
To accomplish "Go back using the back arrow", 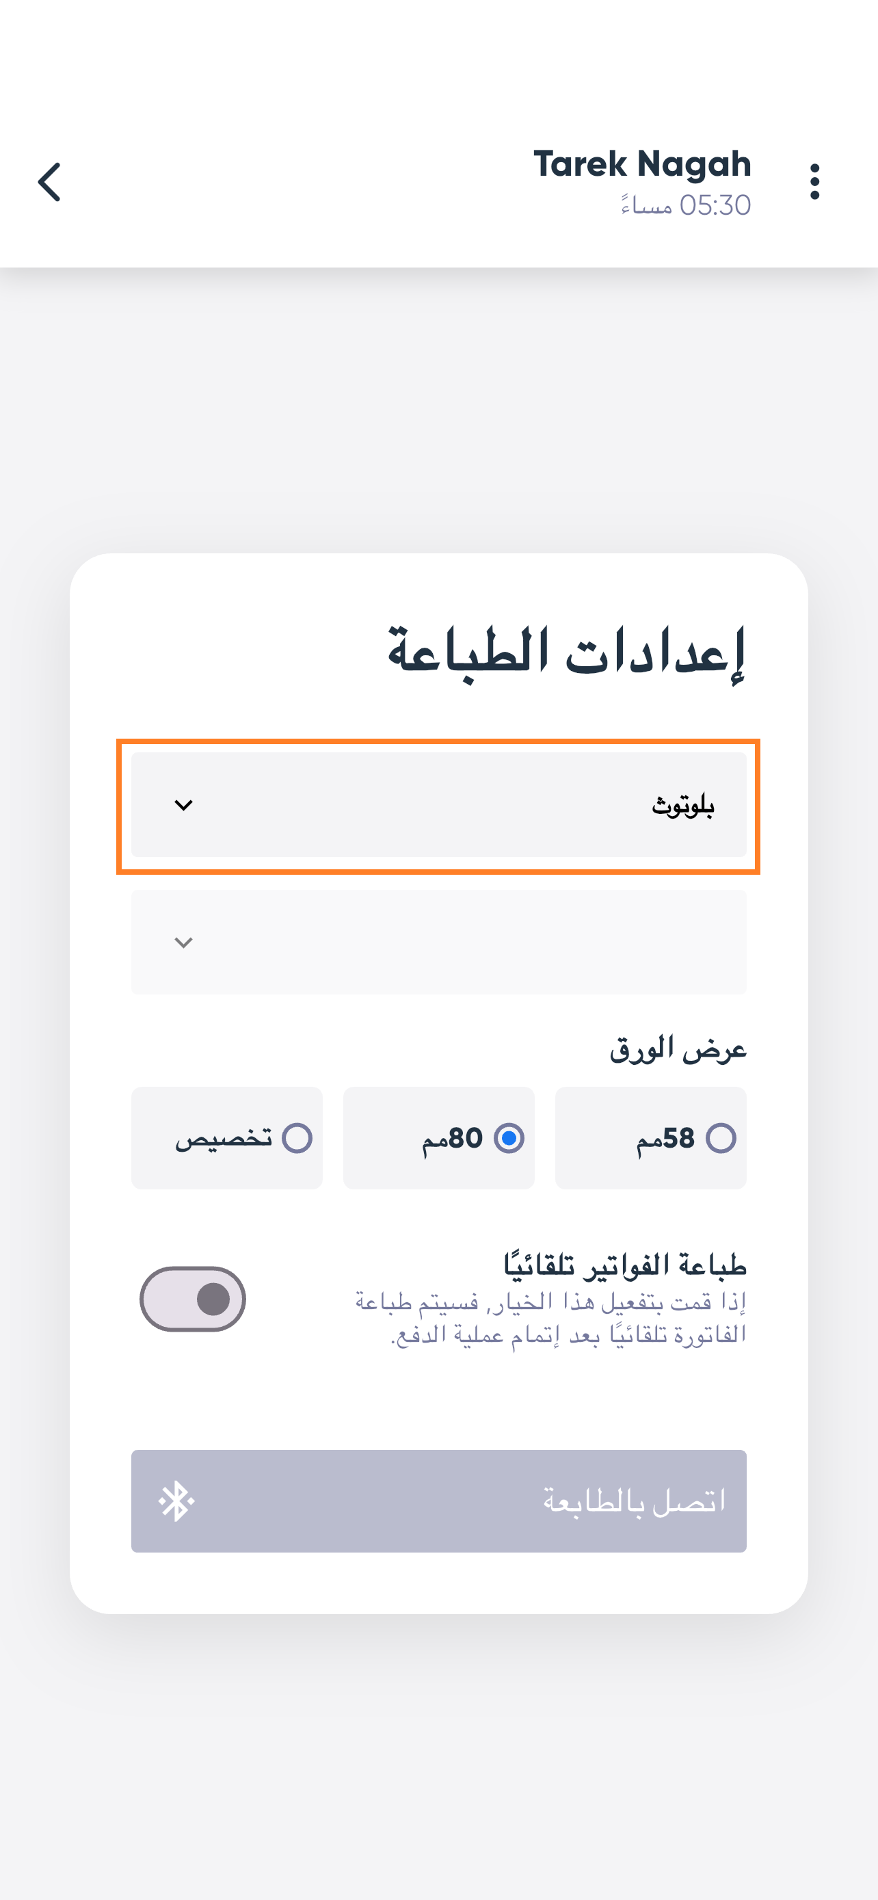I will [49, 182].
